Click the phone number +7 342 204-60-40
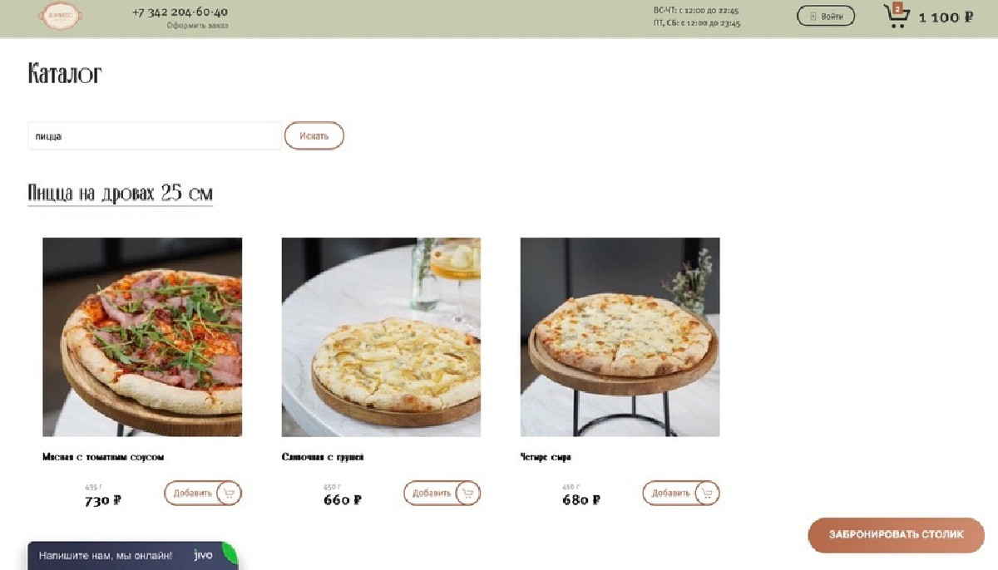This screenshot has width=998, height=570. (180, 12)
